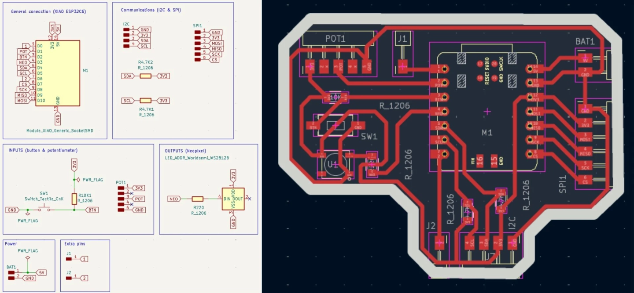Click POT label on POT1 connector pin 3

138,199
